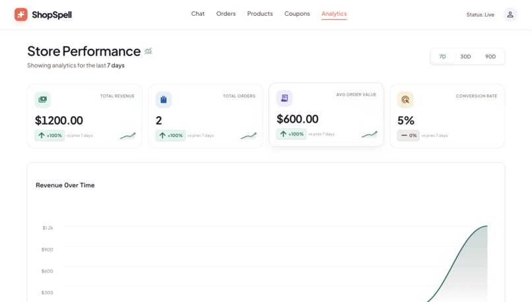Click the revenue chart curve peak
Image resolution: width=532 pixels, height=302 pixels.
[486, 226]
